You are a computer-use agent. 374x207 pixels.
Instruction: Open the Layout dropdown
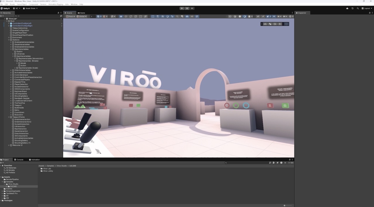(x=367, y=8)
